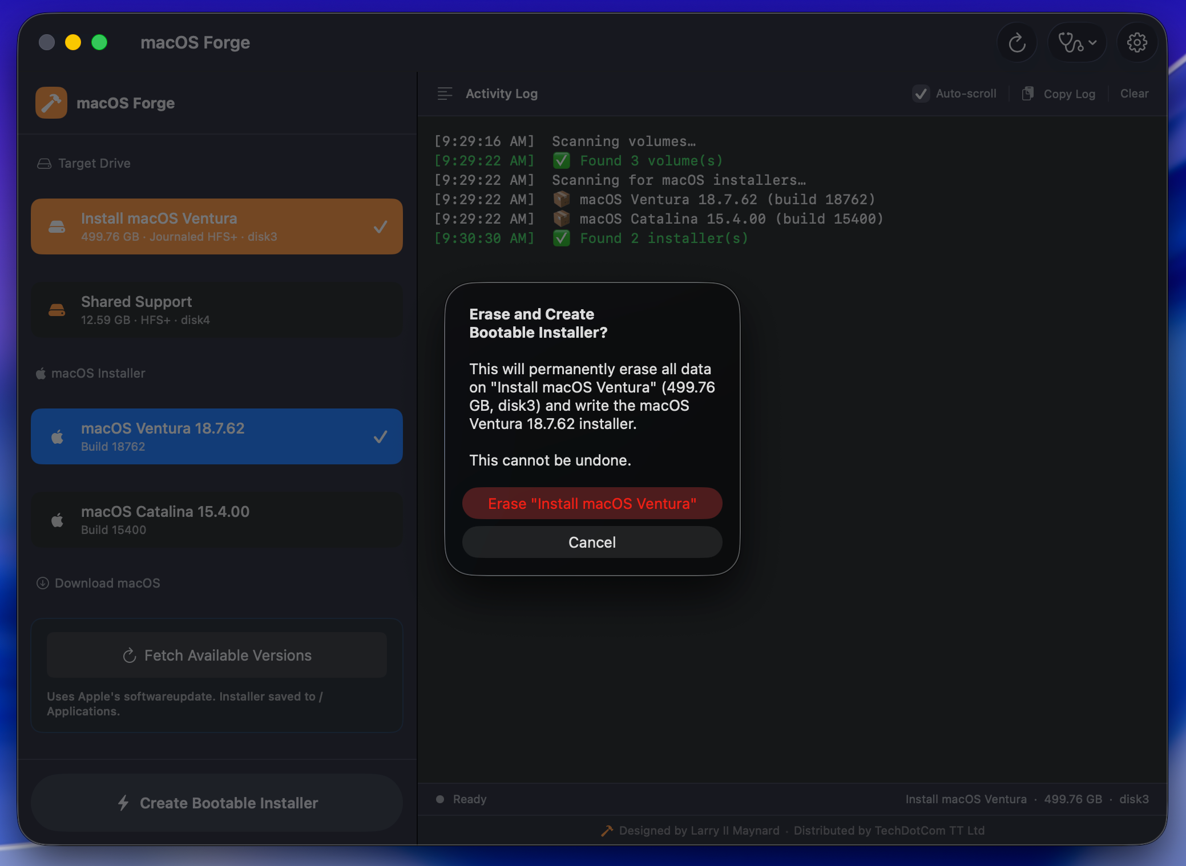
Task: Click "Build 15400" subtitle text
Action: pos(114,530)
